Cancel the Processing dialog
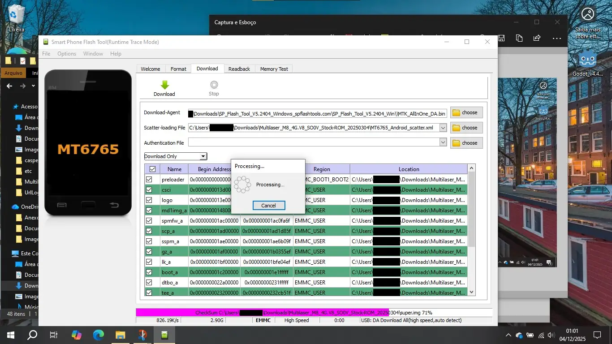Viewport: 612px width, 344px height. click(268, 206)
